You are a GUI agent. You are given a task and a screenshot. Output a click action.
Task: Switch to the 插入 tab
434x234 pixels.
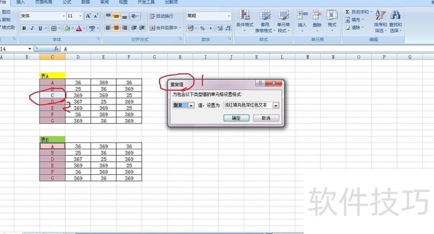pyautogui.click(x=20, y=2)
